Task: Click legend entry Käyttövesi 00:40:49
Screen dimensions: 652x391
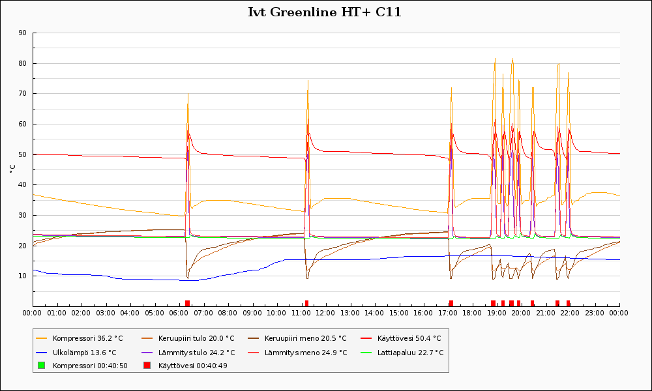Action: tap(193, 366)
